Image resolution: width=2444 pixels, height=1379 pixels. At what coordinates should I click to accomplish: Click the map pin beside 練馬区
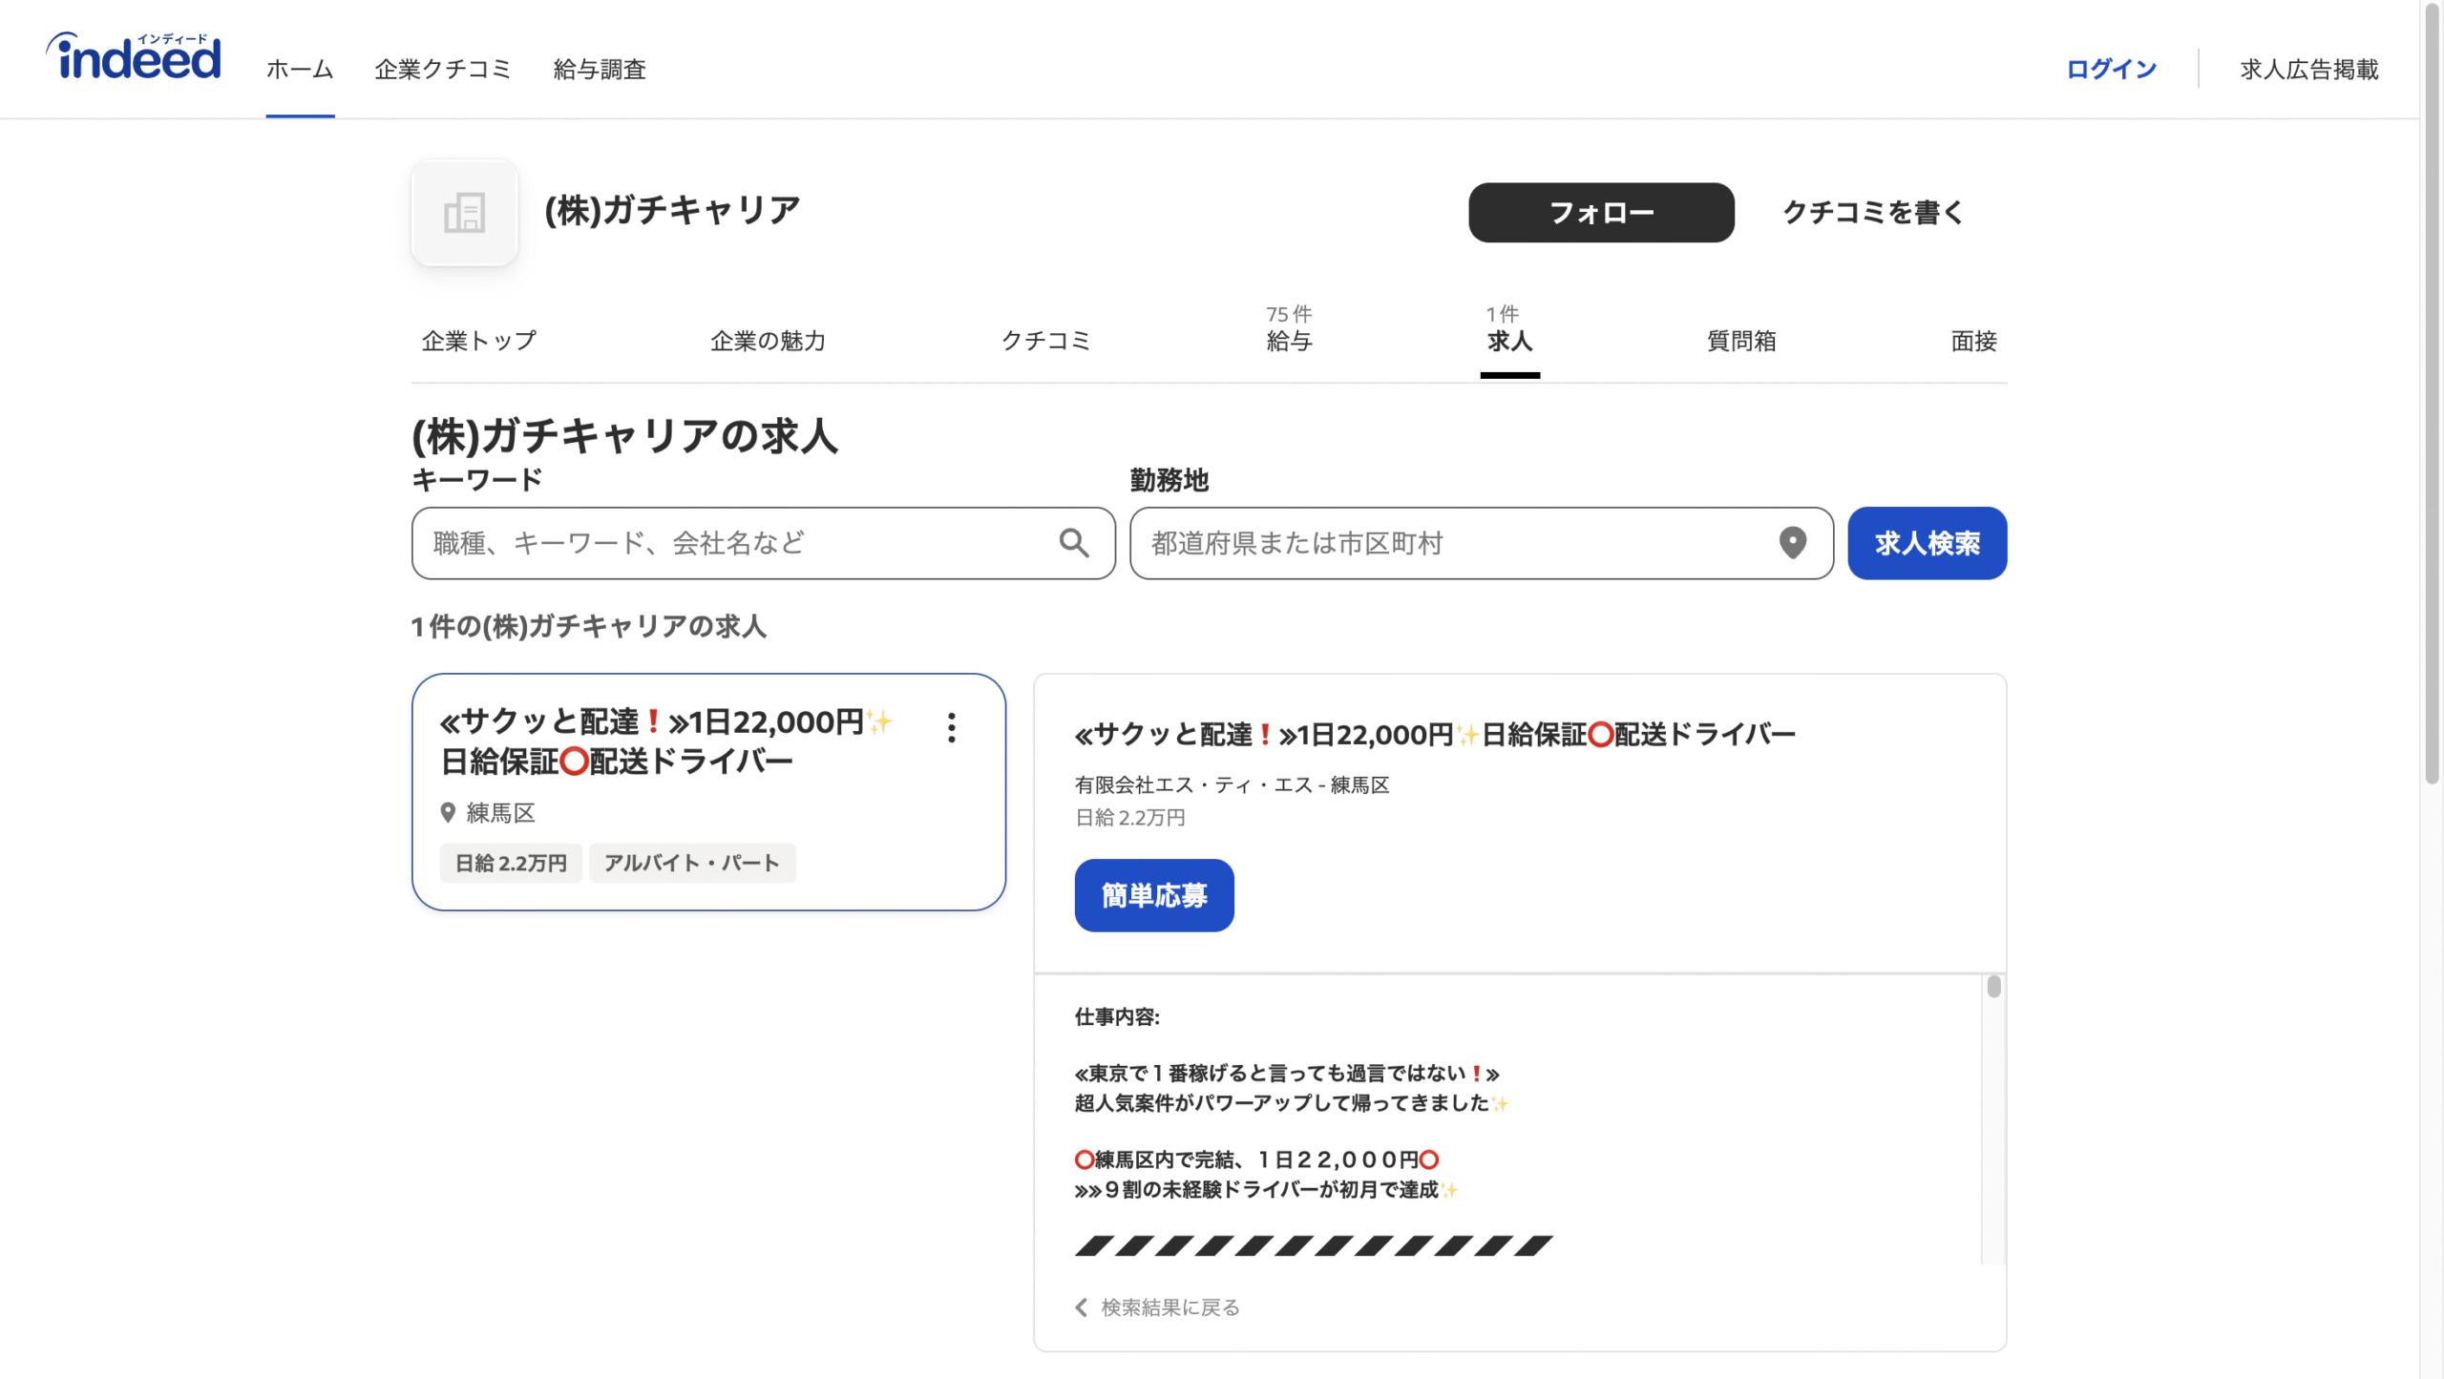pyautogui.click(x=447, y=812)
